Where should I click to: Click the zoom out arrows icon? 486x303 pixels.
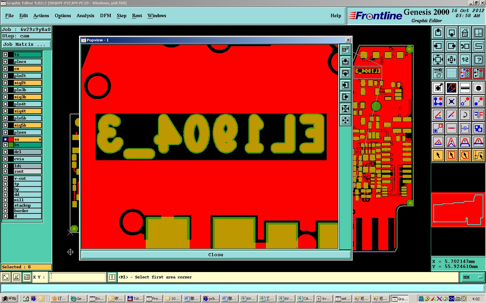click(x=452, y=60)
